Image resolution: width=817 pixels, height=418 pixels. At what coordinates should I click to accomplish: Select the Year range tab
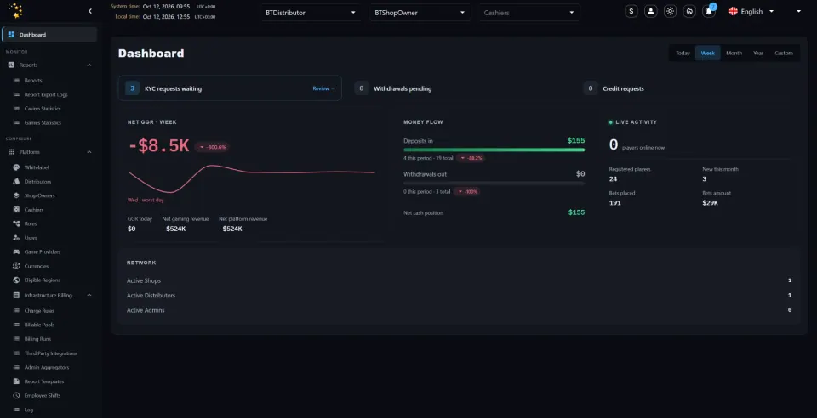[x=758, y=53]
